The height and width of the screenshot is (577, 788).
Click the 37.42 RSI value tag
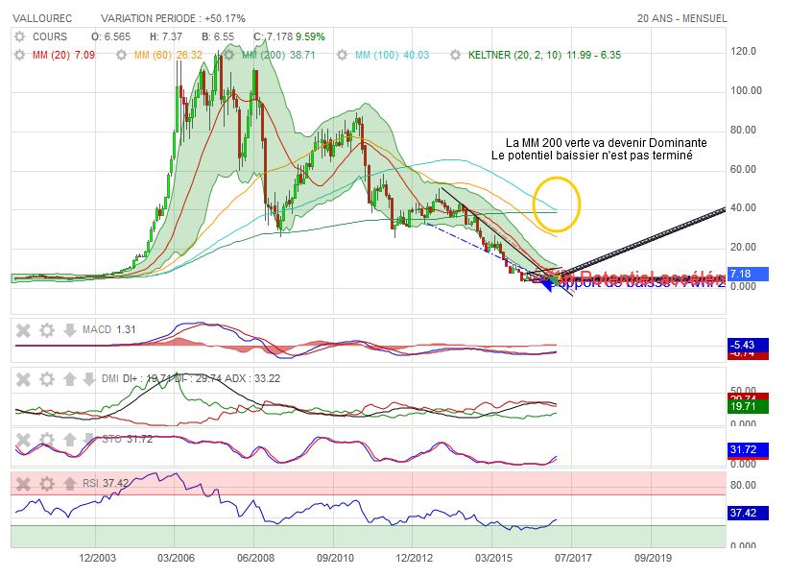point(748,514)
